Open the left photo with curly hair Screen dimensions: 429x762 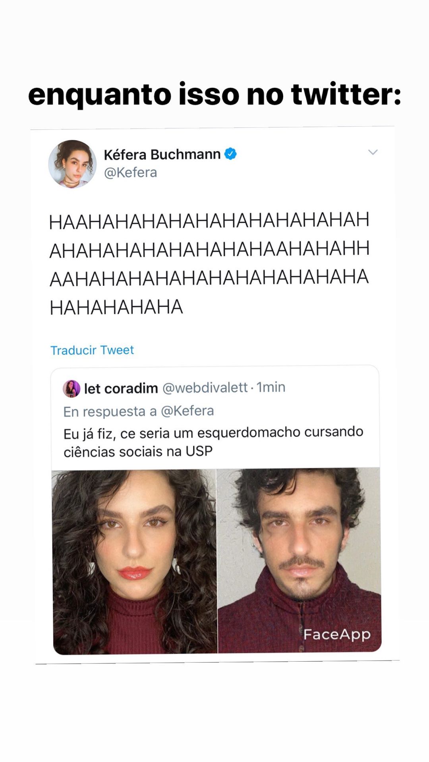coord(135,561)
